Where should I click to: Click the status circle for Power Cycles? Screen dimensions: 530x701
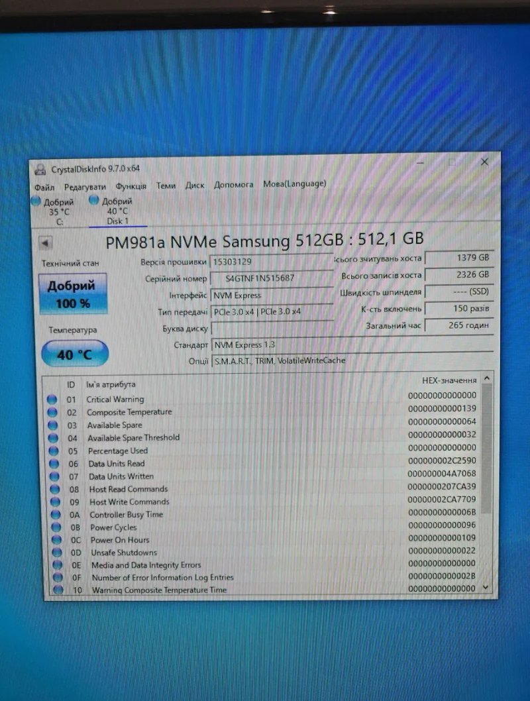pyautogui.click(x=56, y=527)
